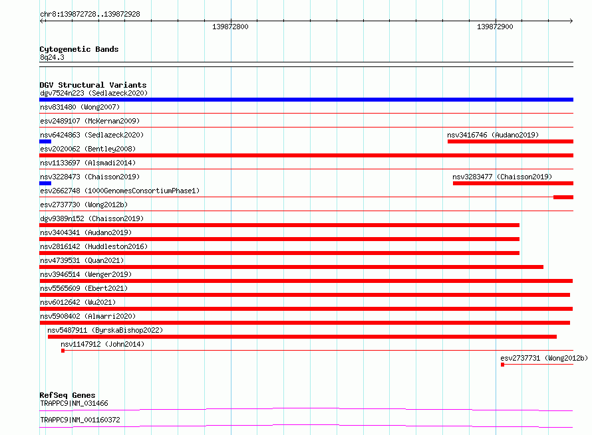Click the left arrow of the ruler

[42, 21]
